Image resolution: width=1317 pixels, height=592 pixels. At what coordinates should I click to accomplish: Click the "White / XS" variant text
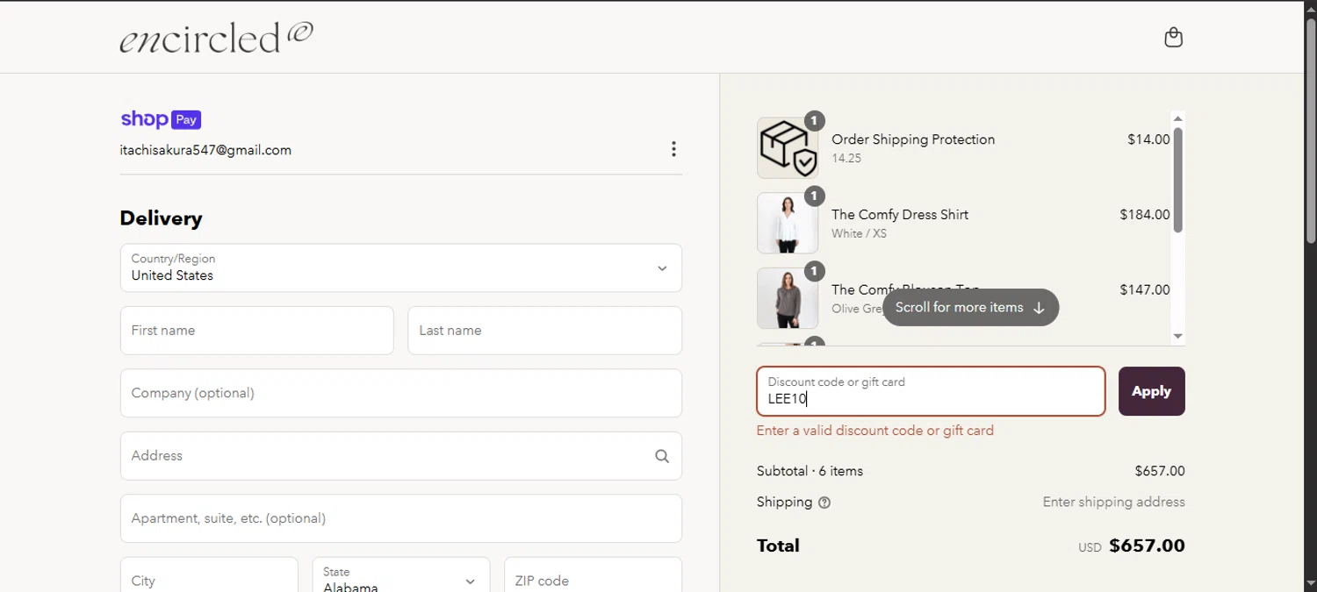pyautogui.click(x=859, y=234)
